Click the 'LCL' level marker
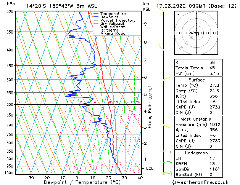 150,168
